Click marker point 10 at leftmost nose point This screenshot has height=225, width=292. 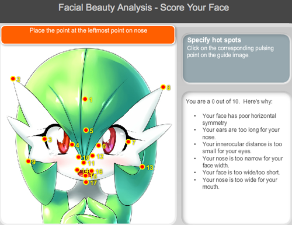pyautogui.click(x=79, y=157)
